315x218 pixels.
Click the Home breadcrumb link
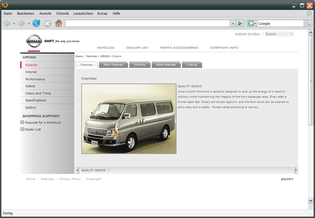pos(79,56)
